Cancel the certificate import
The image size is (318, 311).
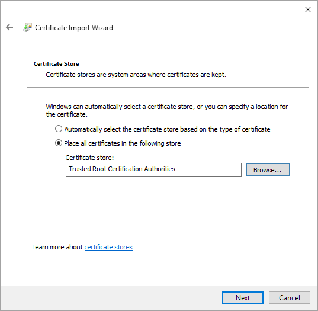click(290, 298)
